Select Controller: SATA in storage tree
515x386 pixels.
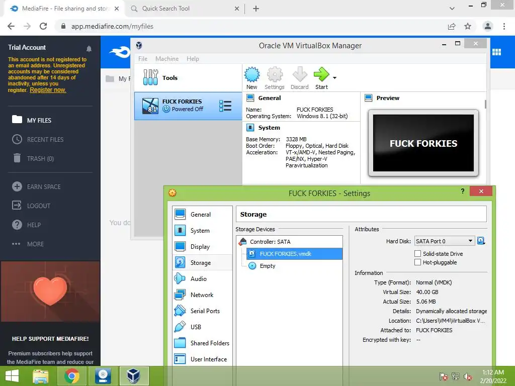click(x=289, y=242)
